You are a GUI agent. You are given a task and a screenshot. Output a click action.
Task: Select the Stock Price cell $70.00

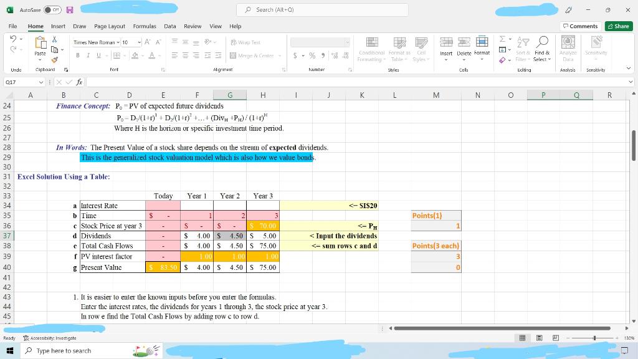(x=263, y=226)
